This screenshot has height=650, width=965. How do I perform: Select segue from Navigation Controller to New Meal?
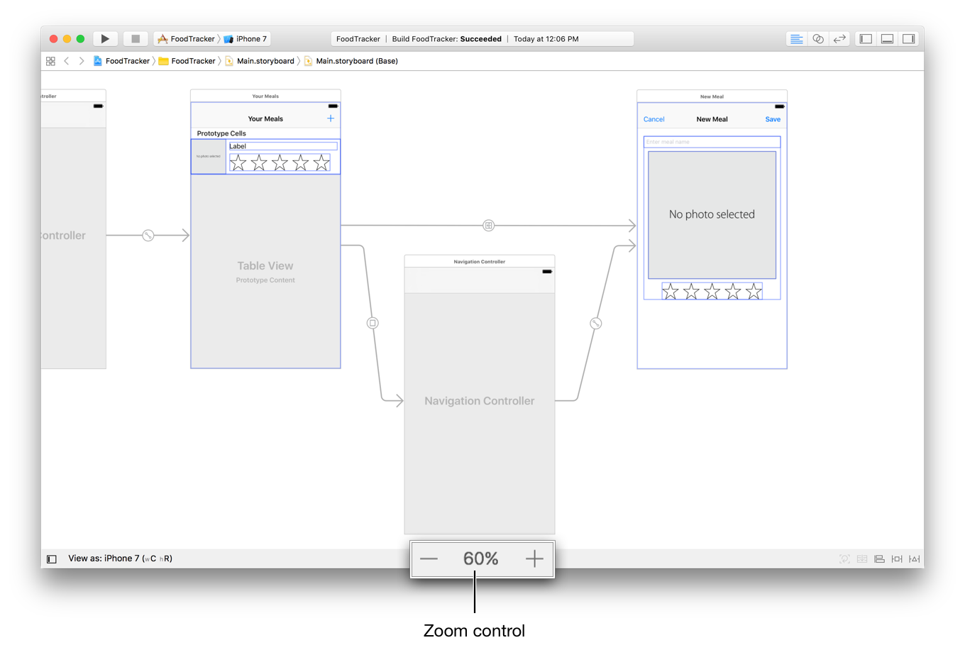coord(596,323)
